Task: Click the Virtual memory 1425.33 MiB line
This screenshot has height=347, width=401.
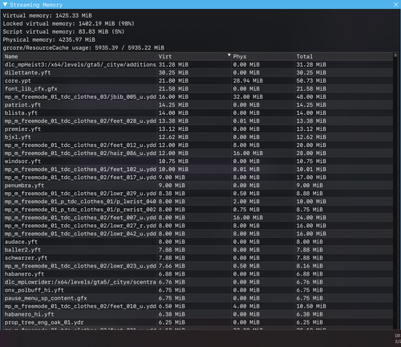Action: point(47,15)
